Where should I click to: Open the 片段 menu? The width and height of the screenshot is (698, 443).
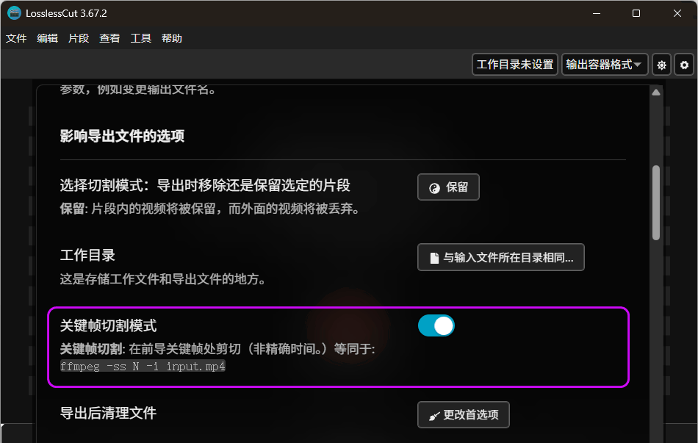(79, 38)
